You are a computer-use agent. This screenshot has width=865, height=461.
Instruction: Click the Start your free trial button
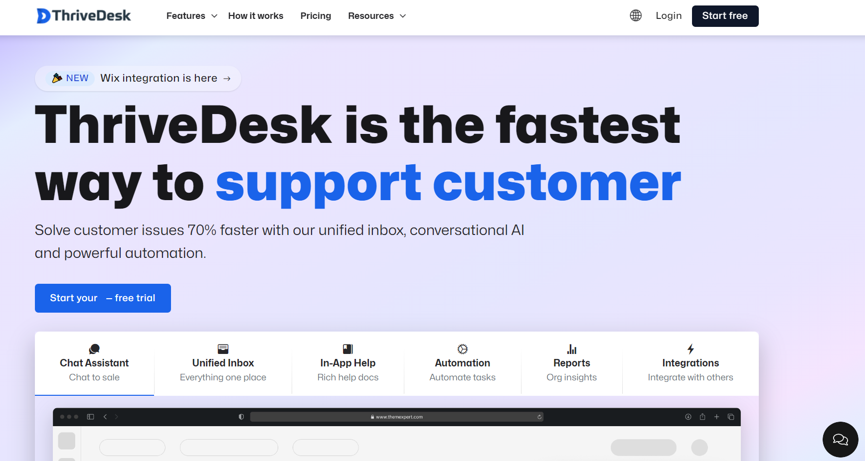pyautogui.click(x=103, y=298)
